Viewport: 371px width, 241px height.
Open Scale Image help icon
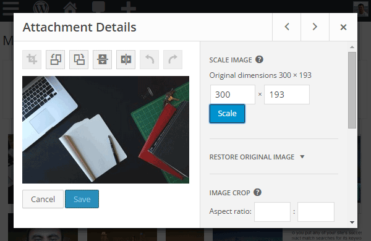pyautogui.click(x=259, y=59)
